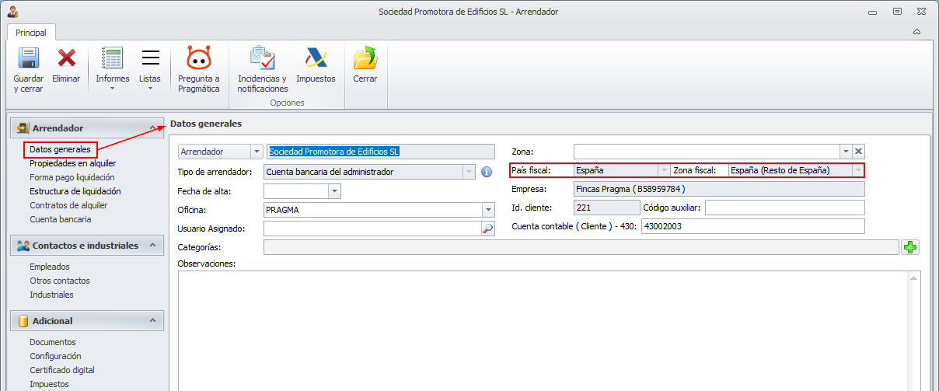Collapse the Adicional sidebar section
939x391 pixels.
pyautogui.click(x=152, y=321)
